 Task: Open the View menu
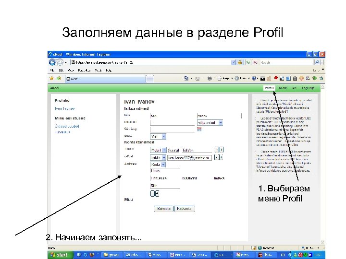[x=71, y=70]
